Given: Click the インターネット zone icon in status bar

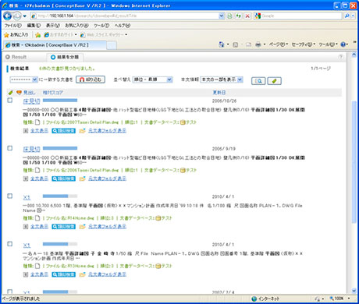Looking at the screenshot, I should tap(254, 299).
